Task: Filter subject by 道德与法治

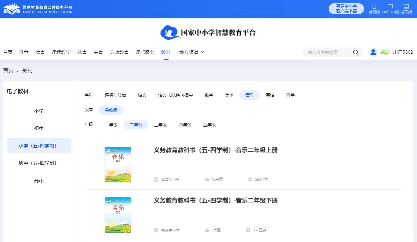Action: 115,95
